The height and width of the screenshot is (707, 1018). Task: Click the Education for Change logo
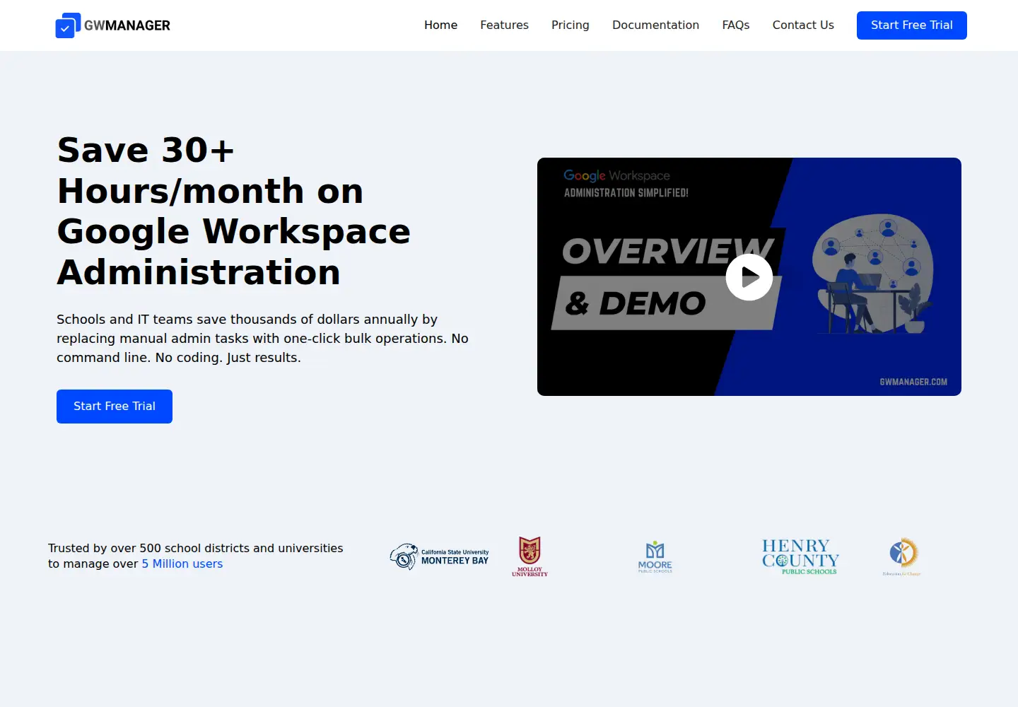click(902, 556)
